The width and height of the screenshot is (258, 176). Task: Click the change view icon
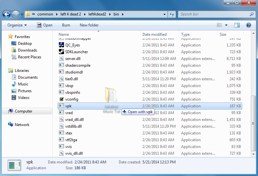pyautogui.click(x=219, y=25)
